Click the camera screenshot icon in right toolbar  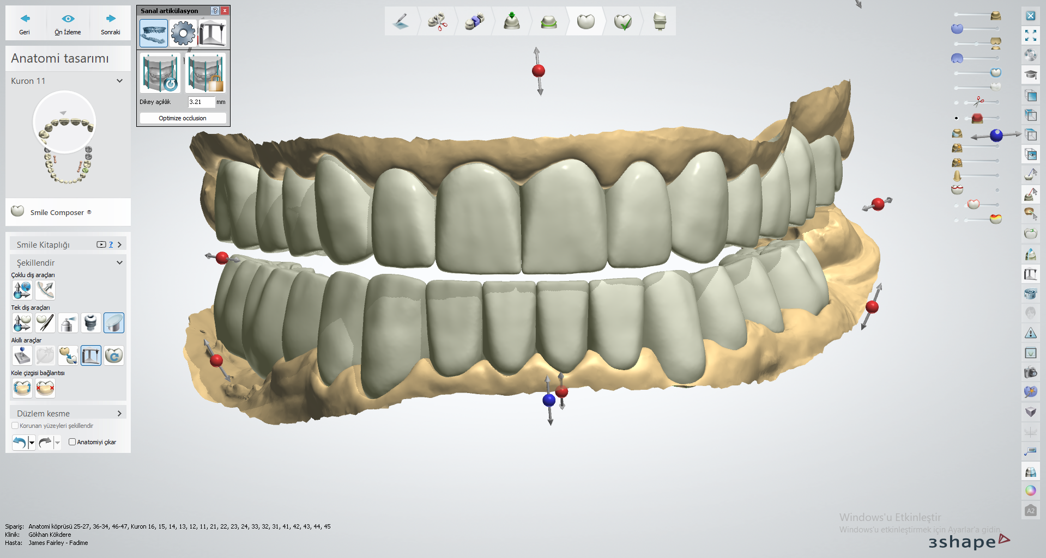tap(1030, 372)
